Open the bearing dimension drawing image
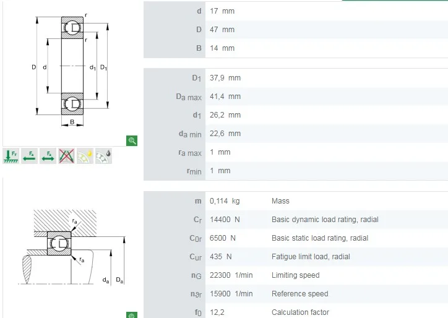The width and height of the screenshot is (448, 318). click(70, 69)
